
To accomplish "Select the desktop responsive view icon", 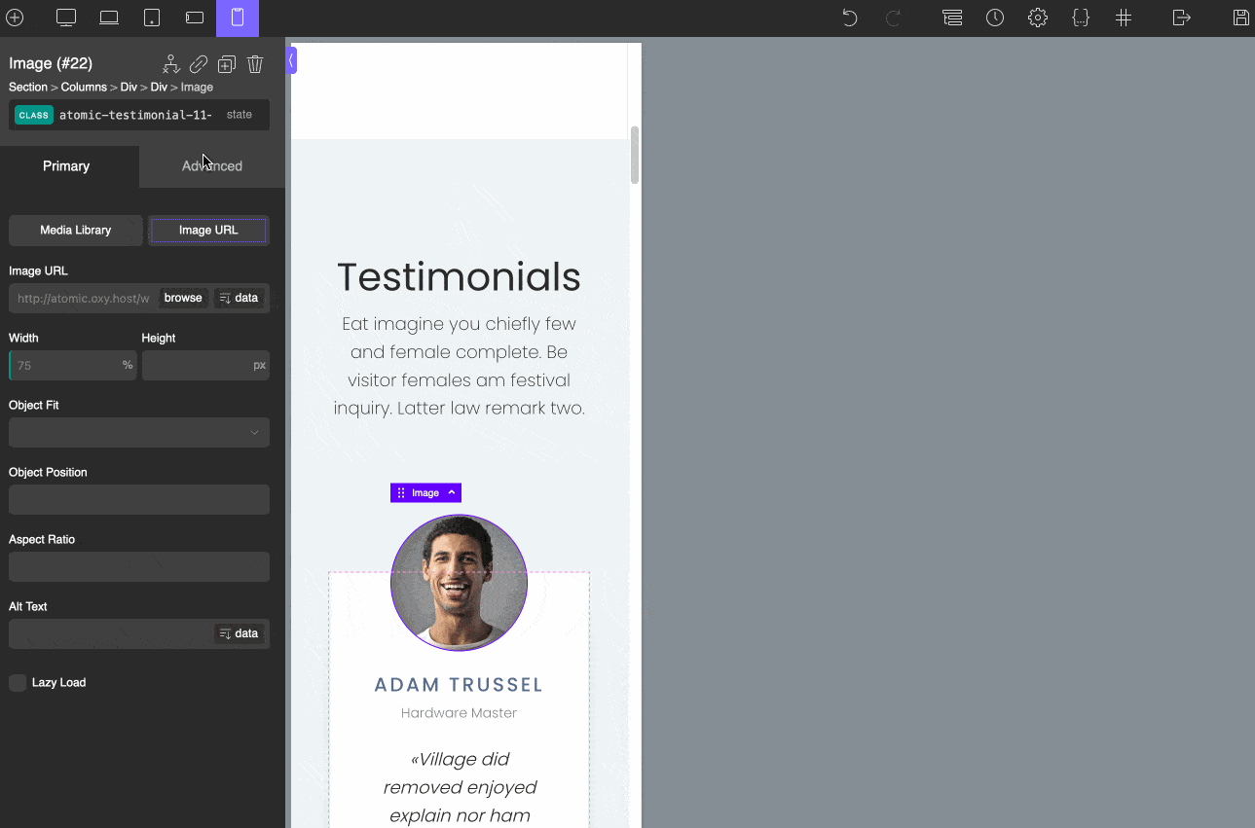I will (63, 17).
